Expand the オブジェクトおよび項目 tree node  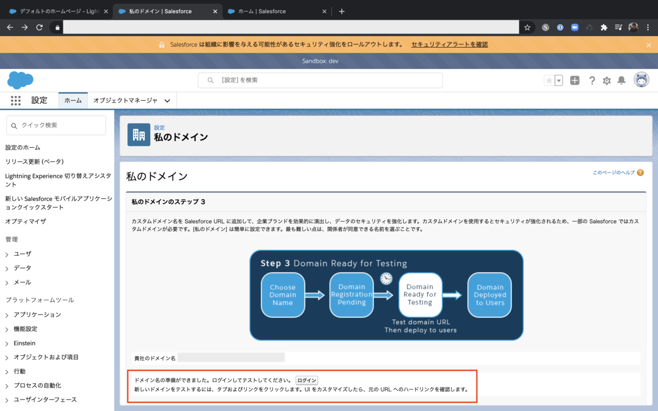pyautogui.click(x=7, y=357)
